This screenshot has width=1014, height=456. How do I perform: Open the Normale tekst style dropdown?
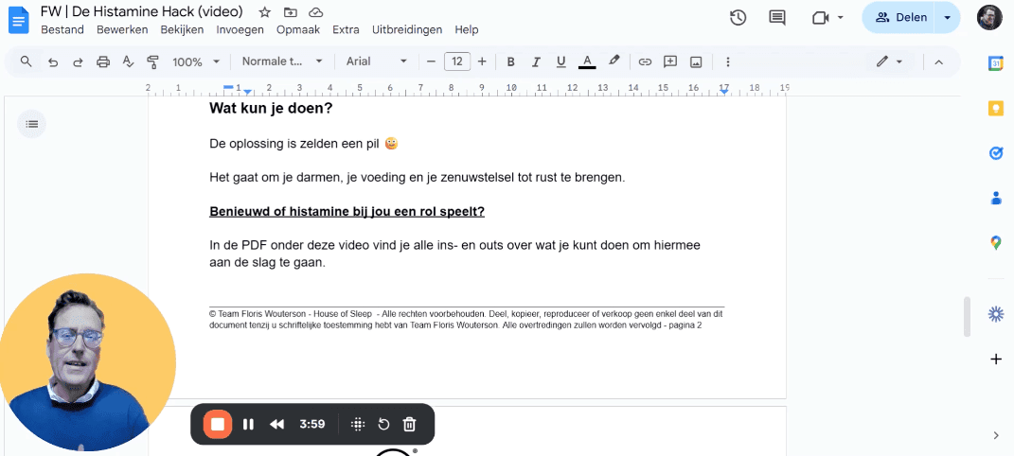[282, 61]
